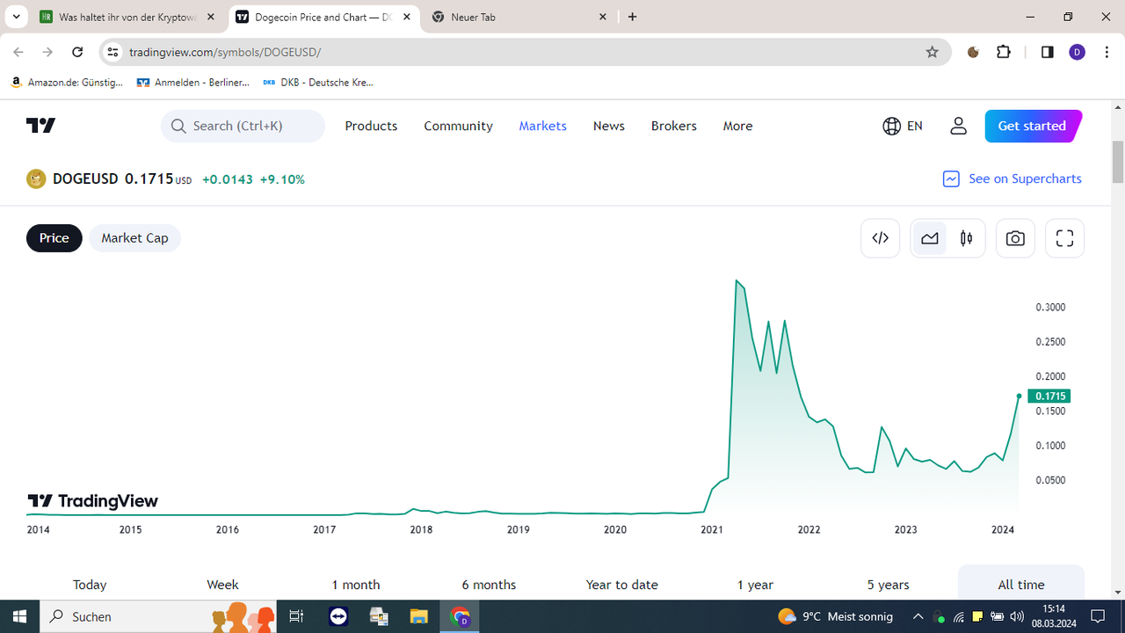
Task: Close the Dogecoin Price and Chart tab
Action: pyautogui.click(x=407, y=17)
